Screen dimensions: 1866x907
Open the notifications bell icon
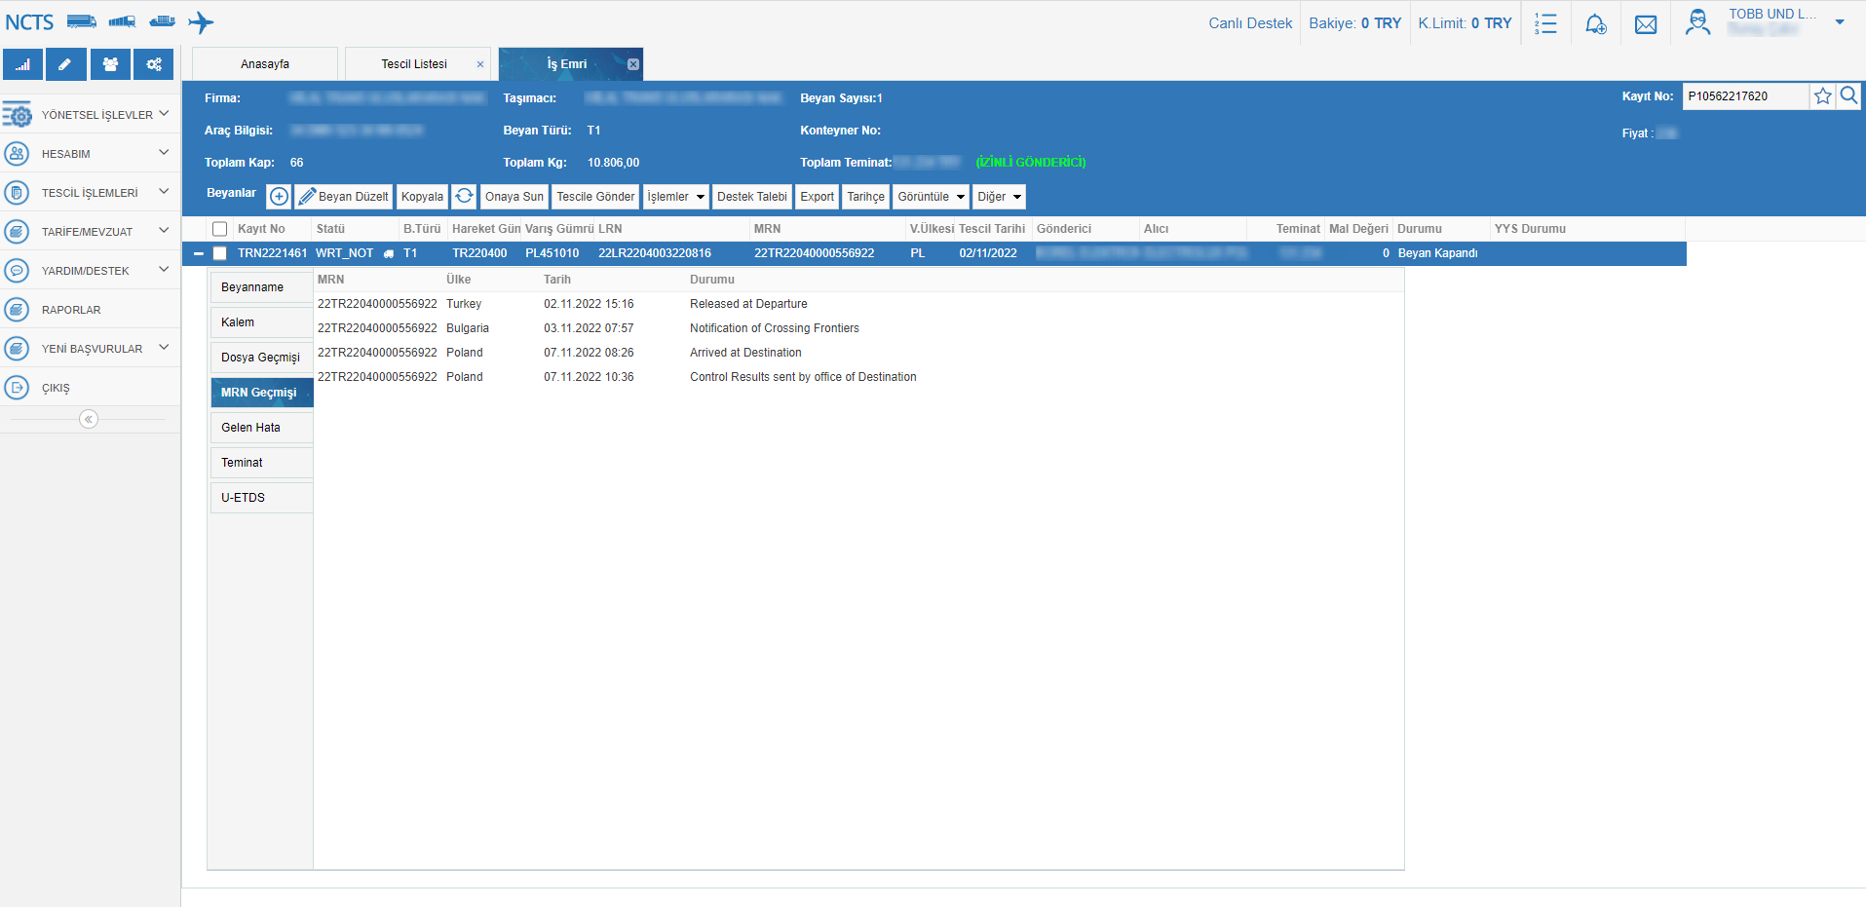pos(1595,24)
